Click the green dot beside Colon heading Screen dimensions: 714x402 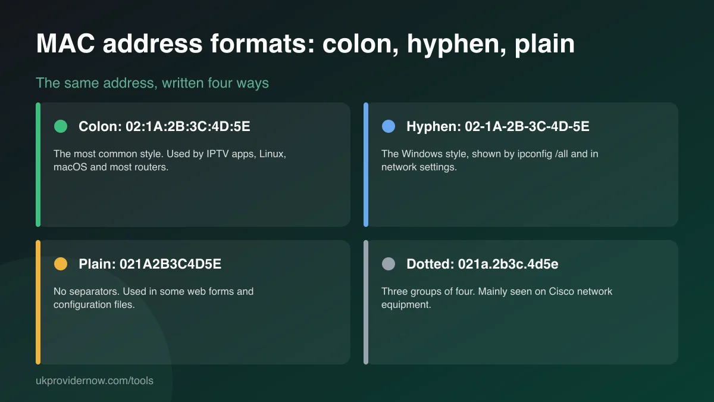(61, 126)
